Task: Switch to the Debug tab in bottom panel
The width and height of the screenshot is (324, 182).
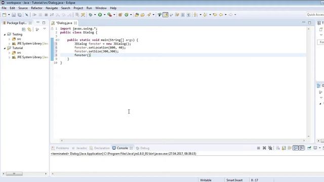Action: [143, 148]
